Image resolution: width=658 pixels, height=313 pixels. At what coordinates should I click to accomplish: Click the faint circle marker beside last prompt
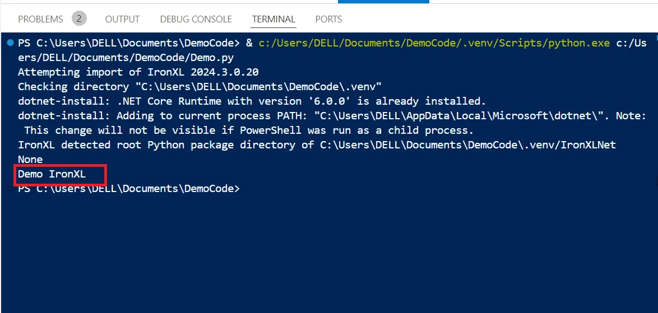tap(9, 189)
